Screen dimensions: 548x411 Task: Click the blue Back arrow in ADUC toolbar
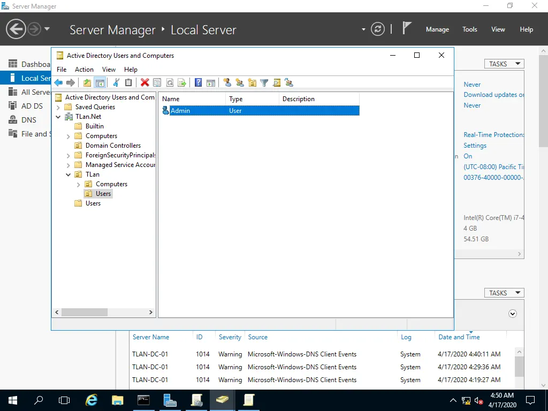click(x=58, y=83)
